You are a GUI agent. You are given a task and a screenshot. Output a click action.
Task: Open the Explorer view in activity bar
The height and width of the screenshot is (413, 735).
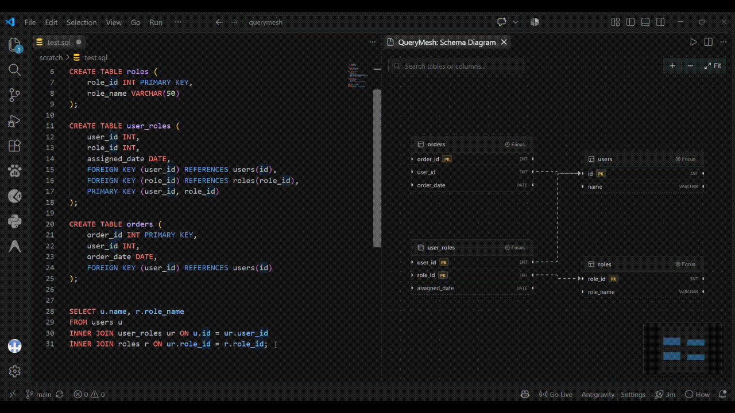(15, 45)
